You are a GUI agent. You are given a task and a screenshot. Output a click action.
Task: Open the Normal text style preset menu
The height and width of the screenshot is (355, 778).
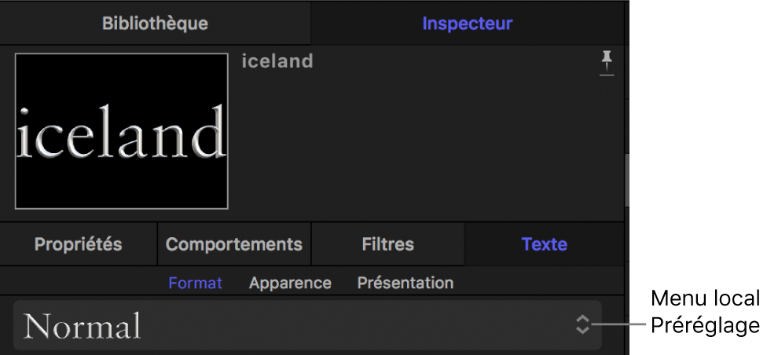[x=306, y=325]
